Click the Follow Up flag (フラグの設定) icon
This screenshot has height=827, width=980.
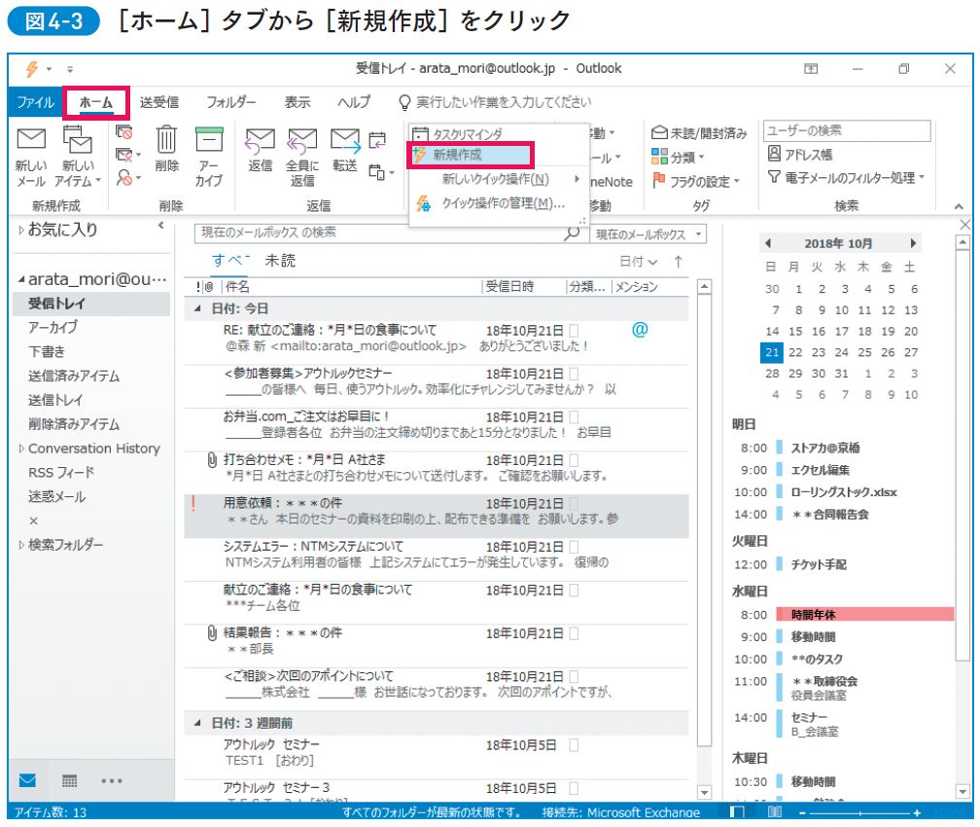pyautogui.click(x=658, y=180)
